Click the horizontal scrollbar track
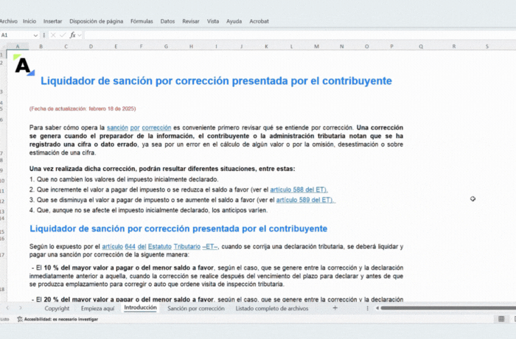516x339 pixels. pyautogui.click(x=448, y=308)
